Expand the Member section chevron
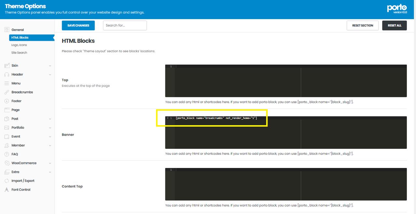 pos(50,145)
